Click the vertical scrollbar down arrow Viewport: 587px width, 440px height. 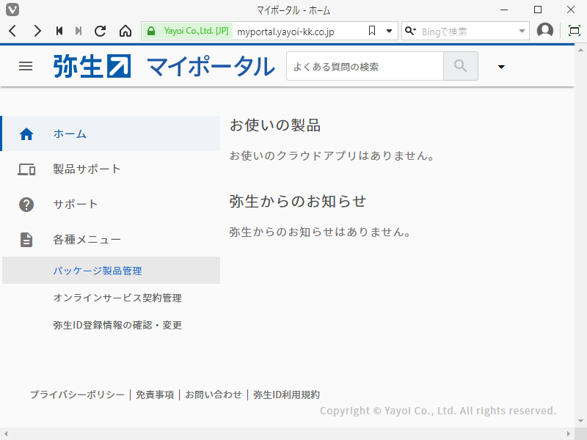tap(580, 421)
